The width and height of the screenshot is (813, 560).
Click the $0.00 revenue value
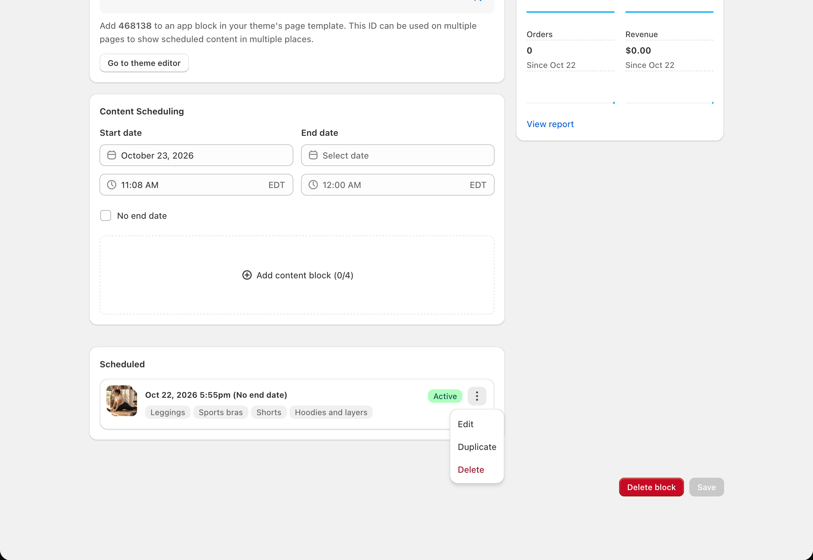coord(638,51)
